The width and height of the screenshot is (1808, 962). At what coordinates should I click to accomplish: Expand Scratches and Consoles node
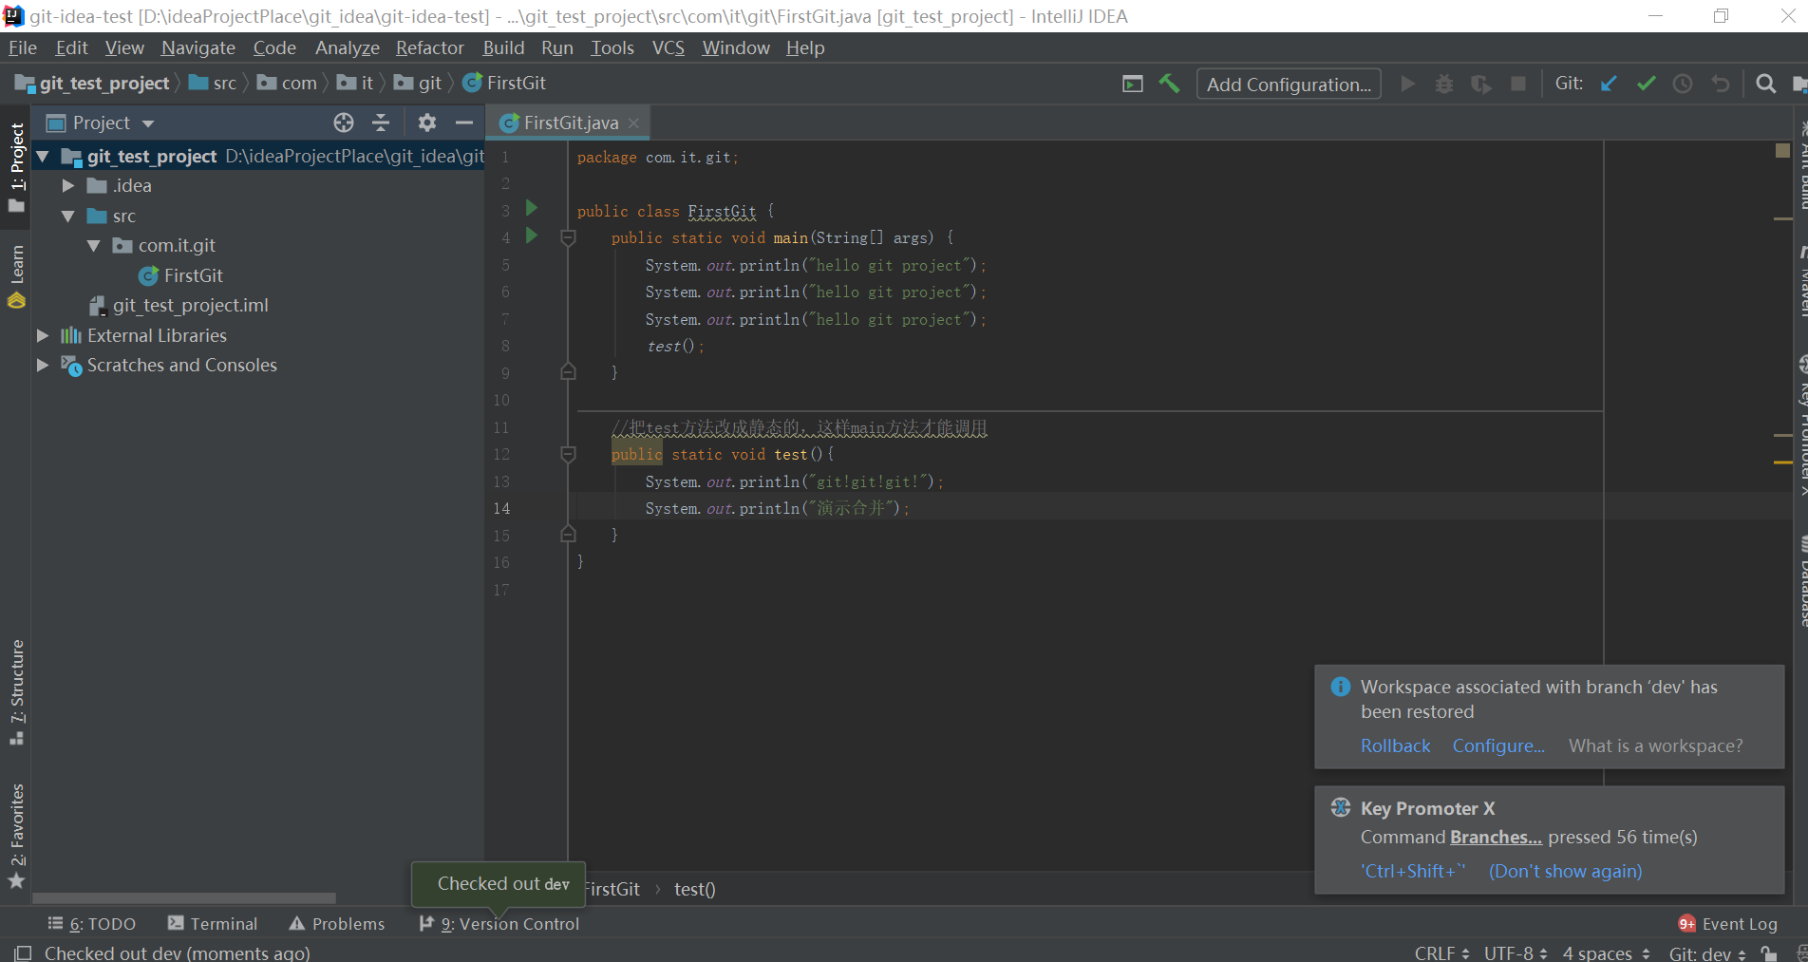43,365
